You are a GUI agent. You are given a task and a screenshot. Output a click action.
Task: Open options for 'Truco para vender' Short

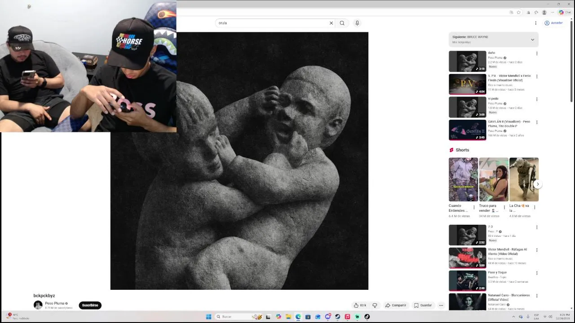click(x=504, y=207)
